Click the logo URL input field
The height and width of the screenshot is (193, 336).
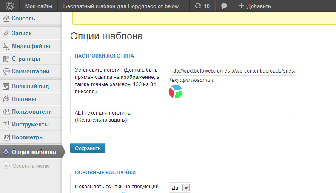(232, 70)
